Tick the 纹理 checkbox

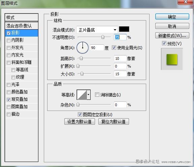[x=13, y=78]
